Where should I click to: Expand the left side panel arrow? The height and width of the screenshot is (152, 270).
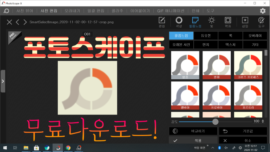3,81
